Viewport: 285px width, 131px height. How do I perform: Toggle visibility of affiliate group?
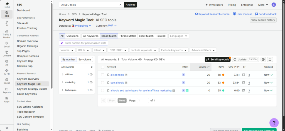[x=91, y=74]
